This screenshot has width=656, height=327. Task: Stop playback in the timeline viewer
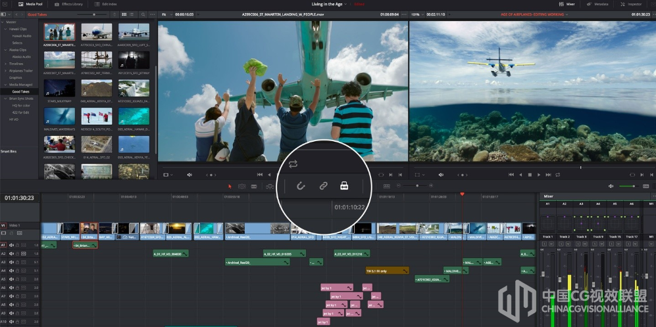click(x=530, y=175)
